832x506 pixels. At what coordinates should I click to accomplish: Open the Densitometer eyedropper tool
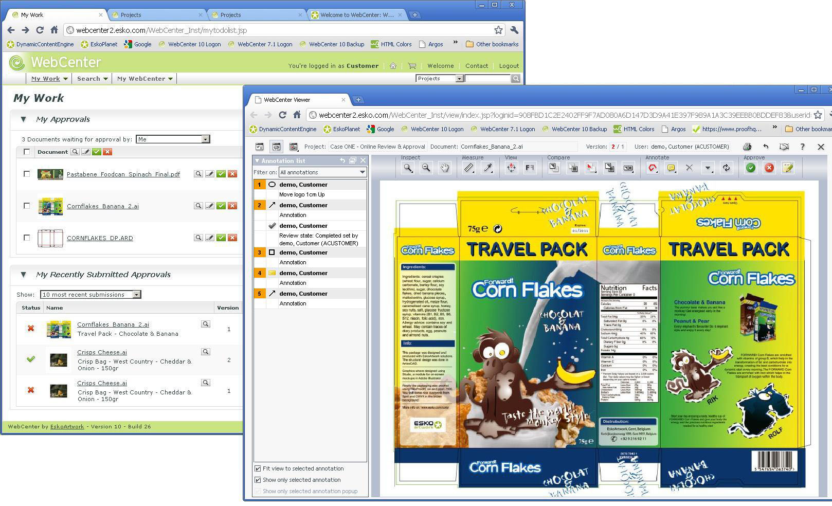[487, 168]
